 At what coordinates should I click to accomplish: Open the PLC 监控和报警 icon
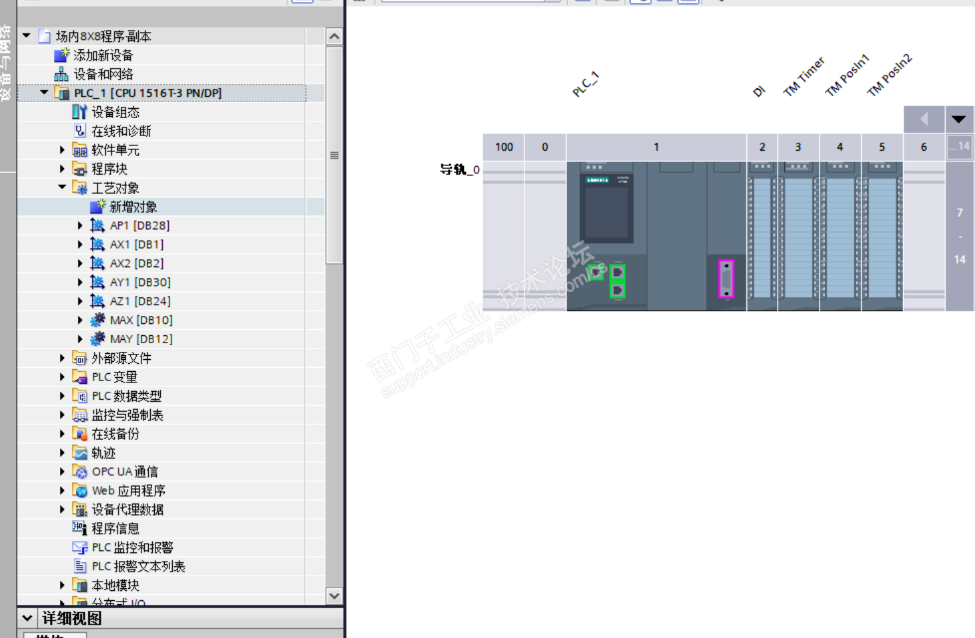click(x=80, y=548)
